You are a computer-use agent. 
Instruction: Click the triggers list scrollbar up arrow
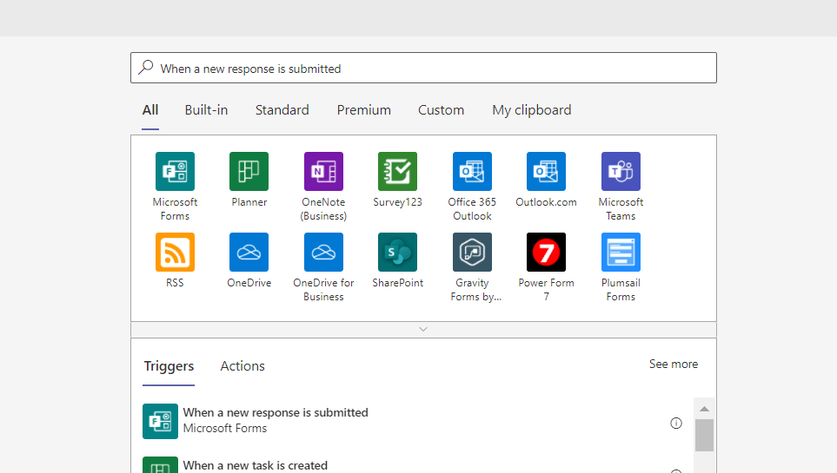tap(704, 409)
